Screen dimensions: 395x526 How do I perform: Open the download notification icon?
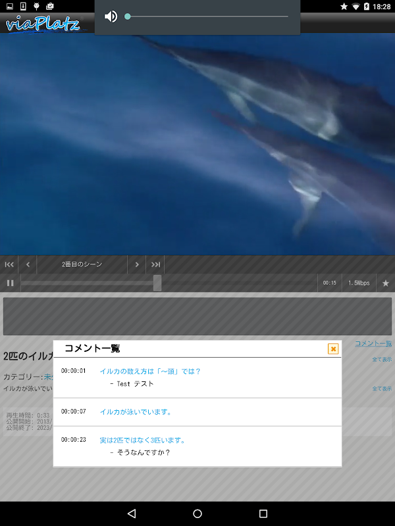coord(23,6)
